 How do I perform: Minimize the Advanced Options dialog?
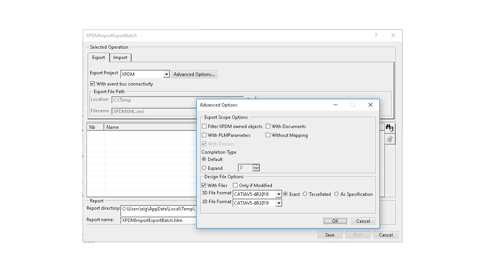pyautogui.click(x=335, y=105)
